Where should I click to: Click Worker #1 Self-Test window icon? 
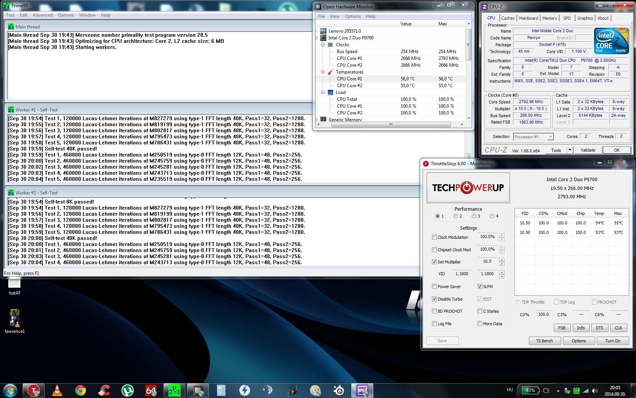[11, 110]
